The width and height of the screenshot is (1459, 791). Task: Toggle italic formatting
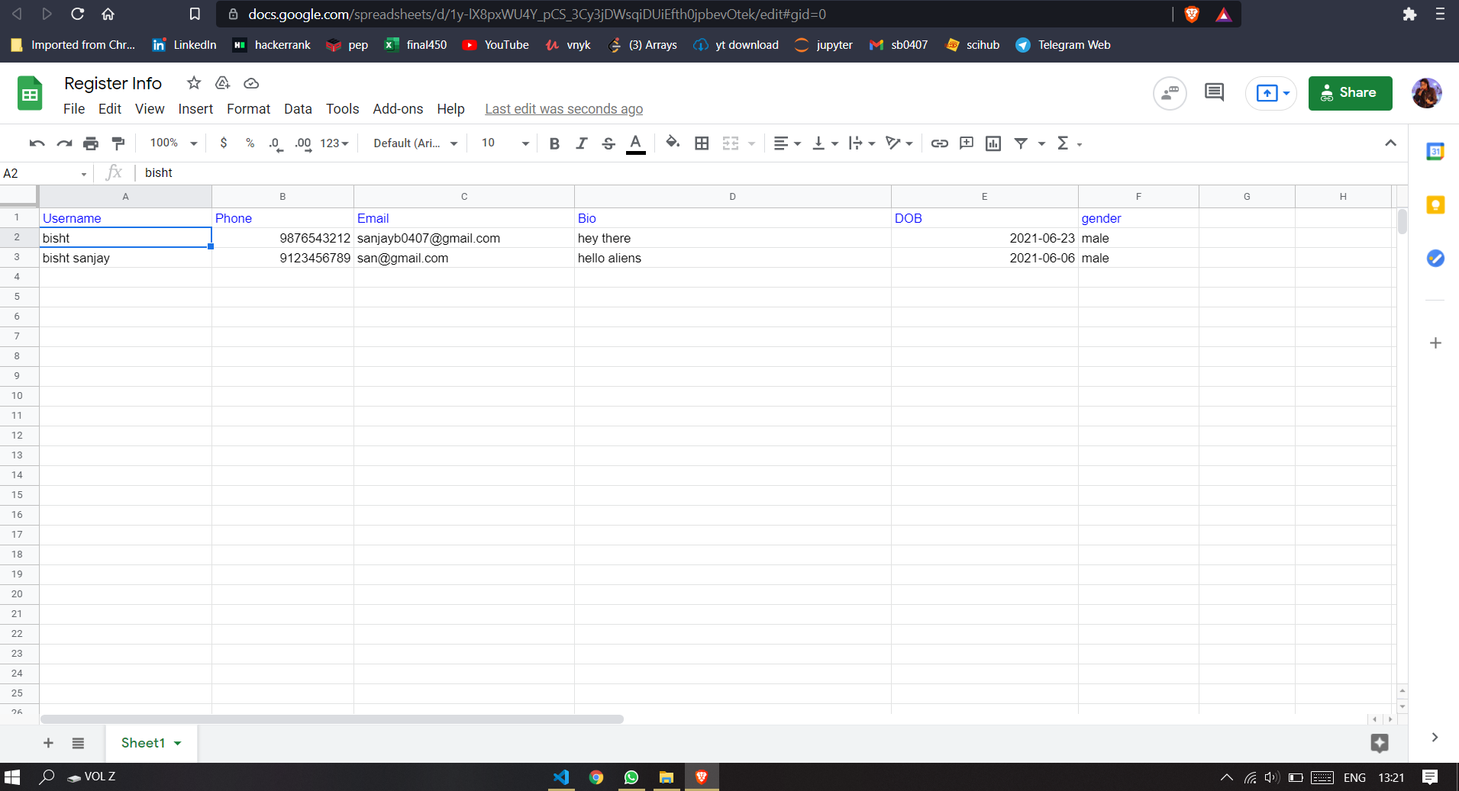pyautogui.click(x=581, y=143)
